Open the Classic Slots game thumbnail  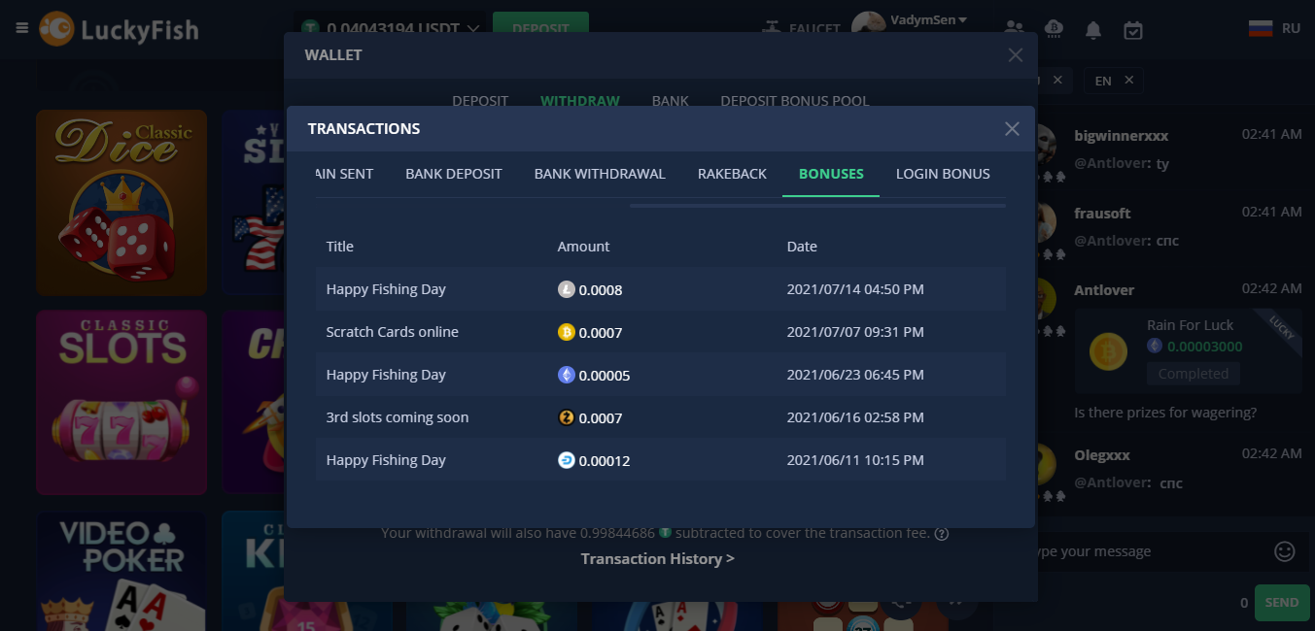point(121,402)
